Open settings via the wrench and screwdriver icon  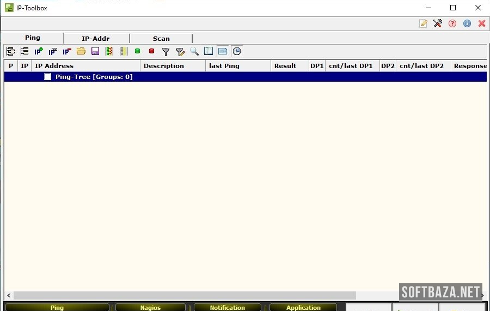coord(438,23)
